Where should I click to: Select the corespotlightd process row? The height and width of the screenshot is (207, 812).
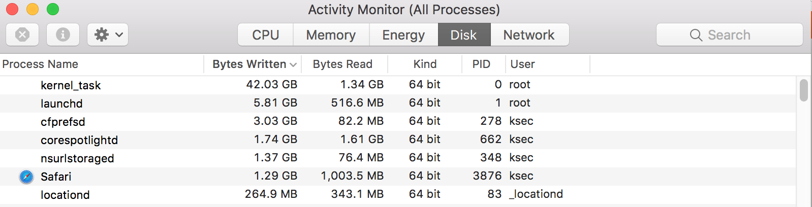tap(398, 140)
